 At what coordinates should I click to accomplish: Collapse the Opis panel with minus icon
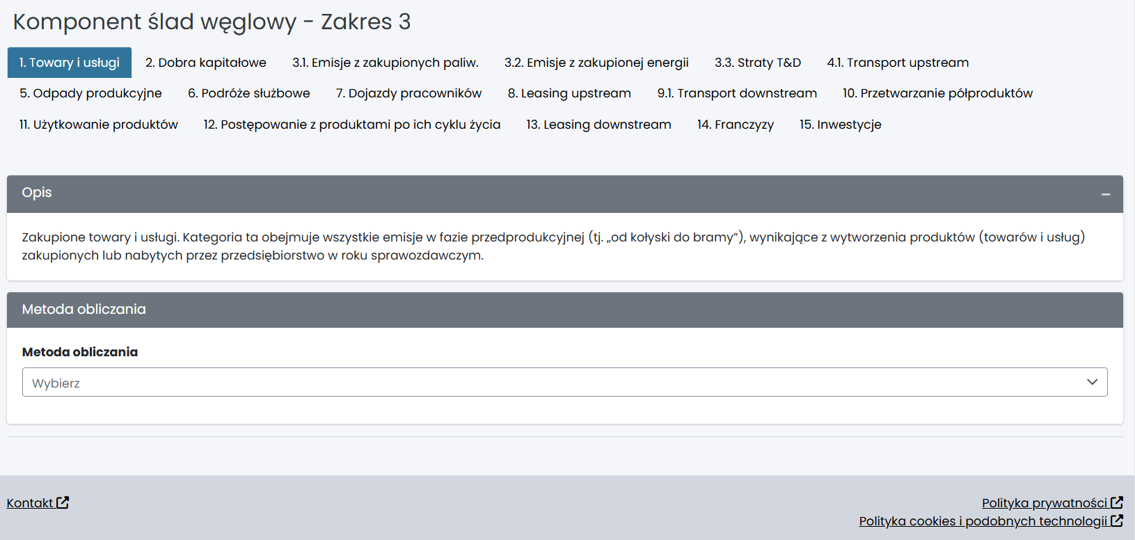click(1105, 195)
